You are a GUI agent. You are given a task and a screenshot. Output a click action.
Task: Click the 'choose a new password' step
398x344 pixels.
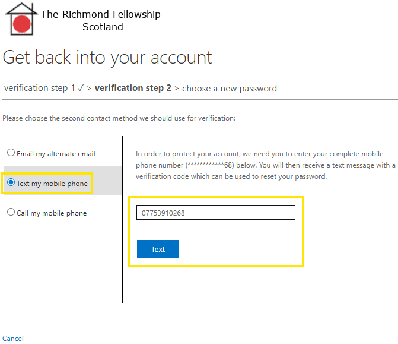(x=229, y=89)
